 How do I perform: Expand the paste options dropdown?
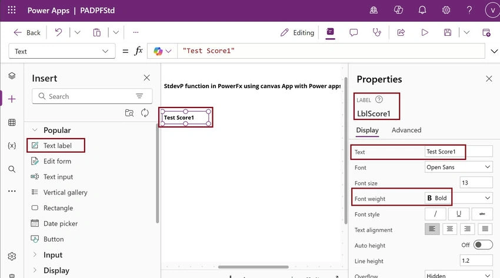116,32
